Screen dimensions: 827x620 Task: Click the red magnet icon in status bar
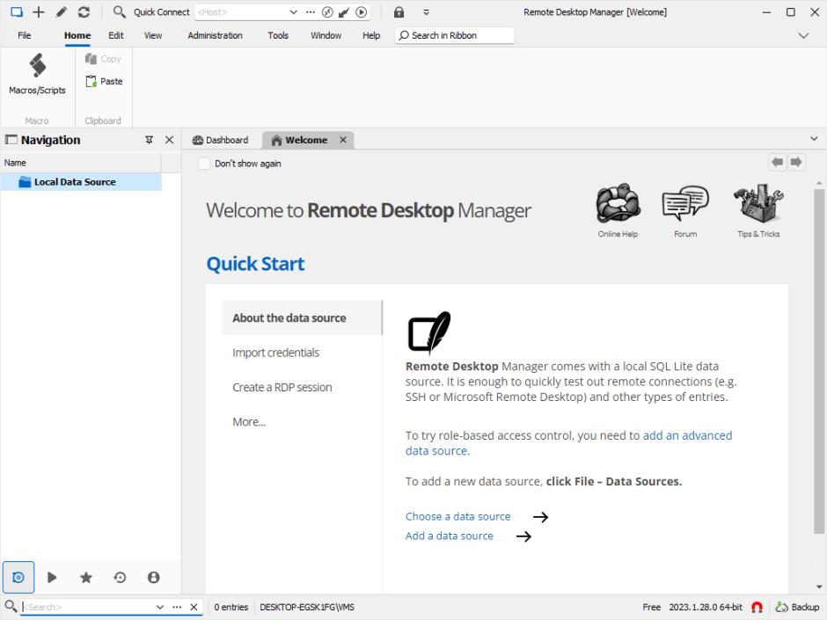[x=757, y=608]
